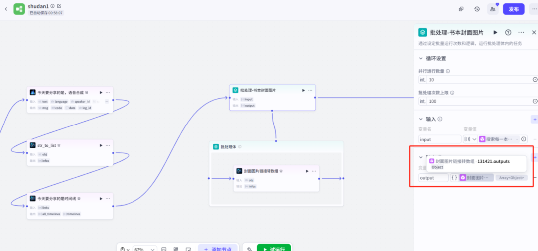Click the 语音合成 node's plugin icon

click(x=33, y=92)
